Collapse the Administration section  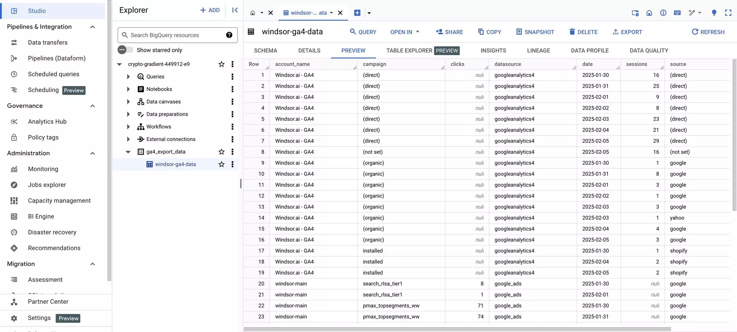coord(93,153)
